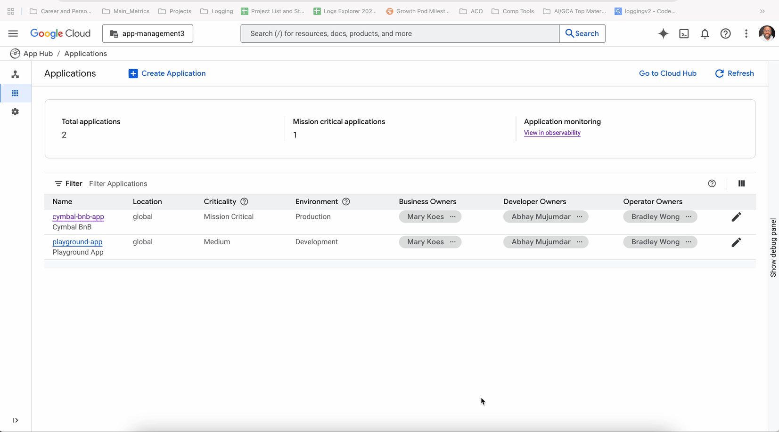This screenshot has width=779, height=432.
Task: Expand Mary Koes owners for cymbal-bnb-app
Action: 452,216
